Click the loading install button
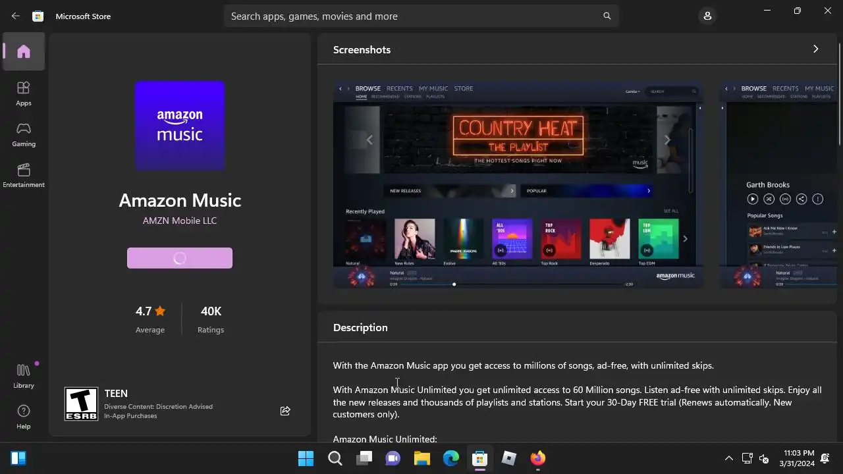This screenshot has height=474, width=843. (x=180, y=258)
